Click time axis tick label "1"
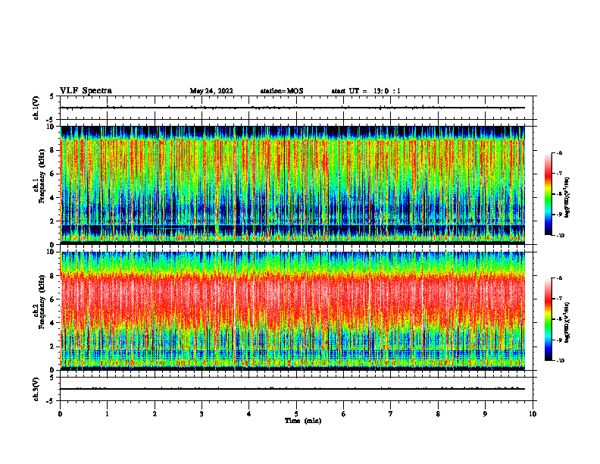600x464 pixels. (108, 414)
